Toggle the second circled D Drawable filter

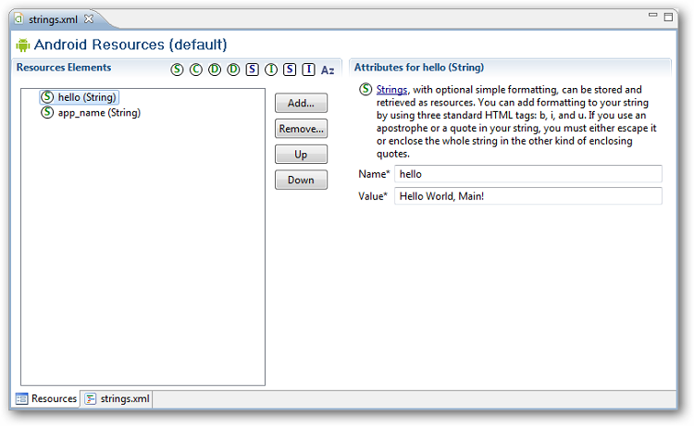(233, 69)
